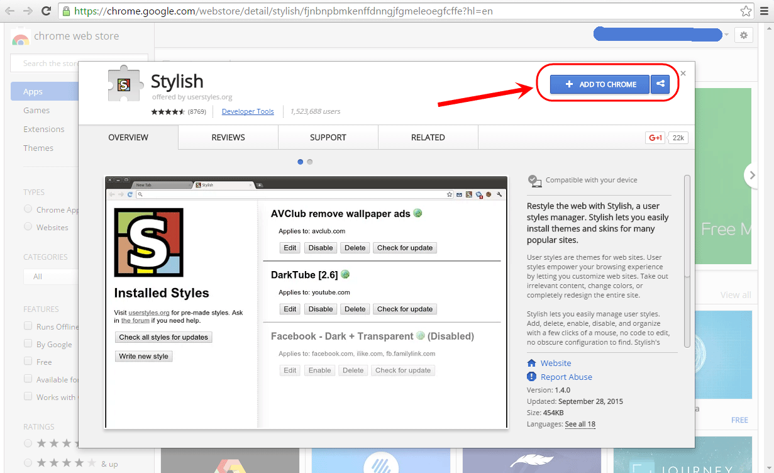Click the Chrome Web Store rainbow logo
Screen dimensions: 774x473
(x=20, y=38)
